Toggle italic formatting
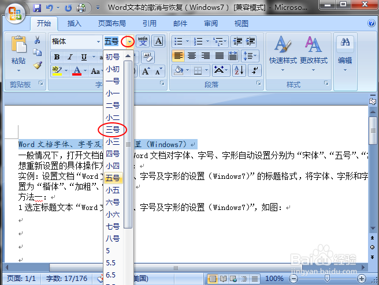This screenshot has height=285, width=379. pyautogui.click(x=70, y=57)
